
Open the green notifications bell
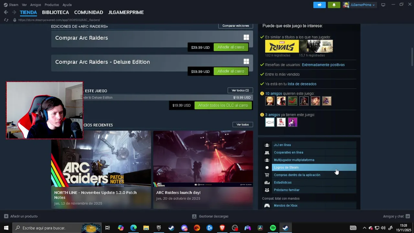click(x=334, y=5)
